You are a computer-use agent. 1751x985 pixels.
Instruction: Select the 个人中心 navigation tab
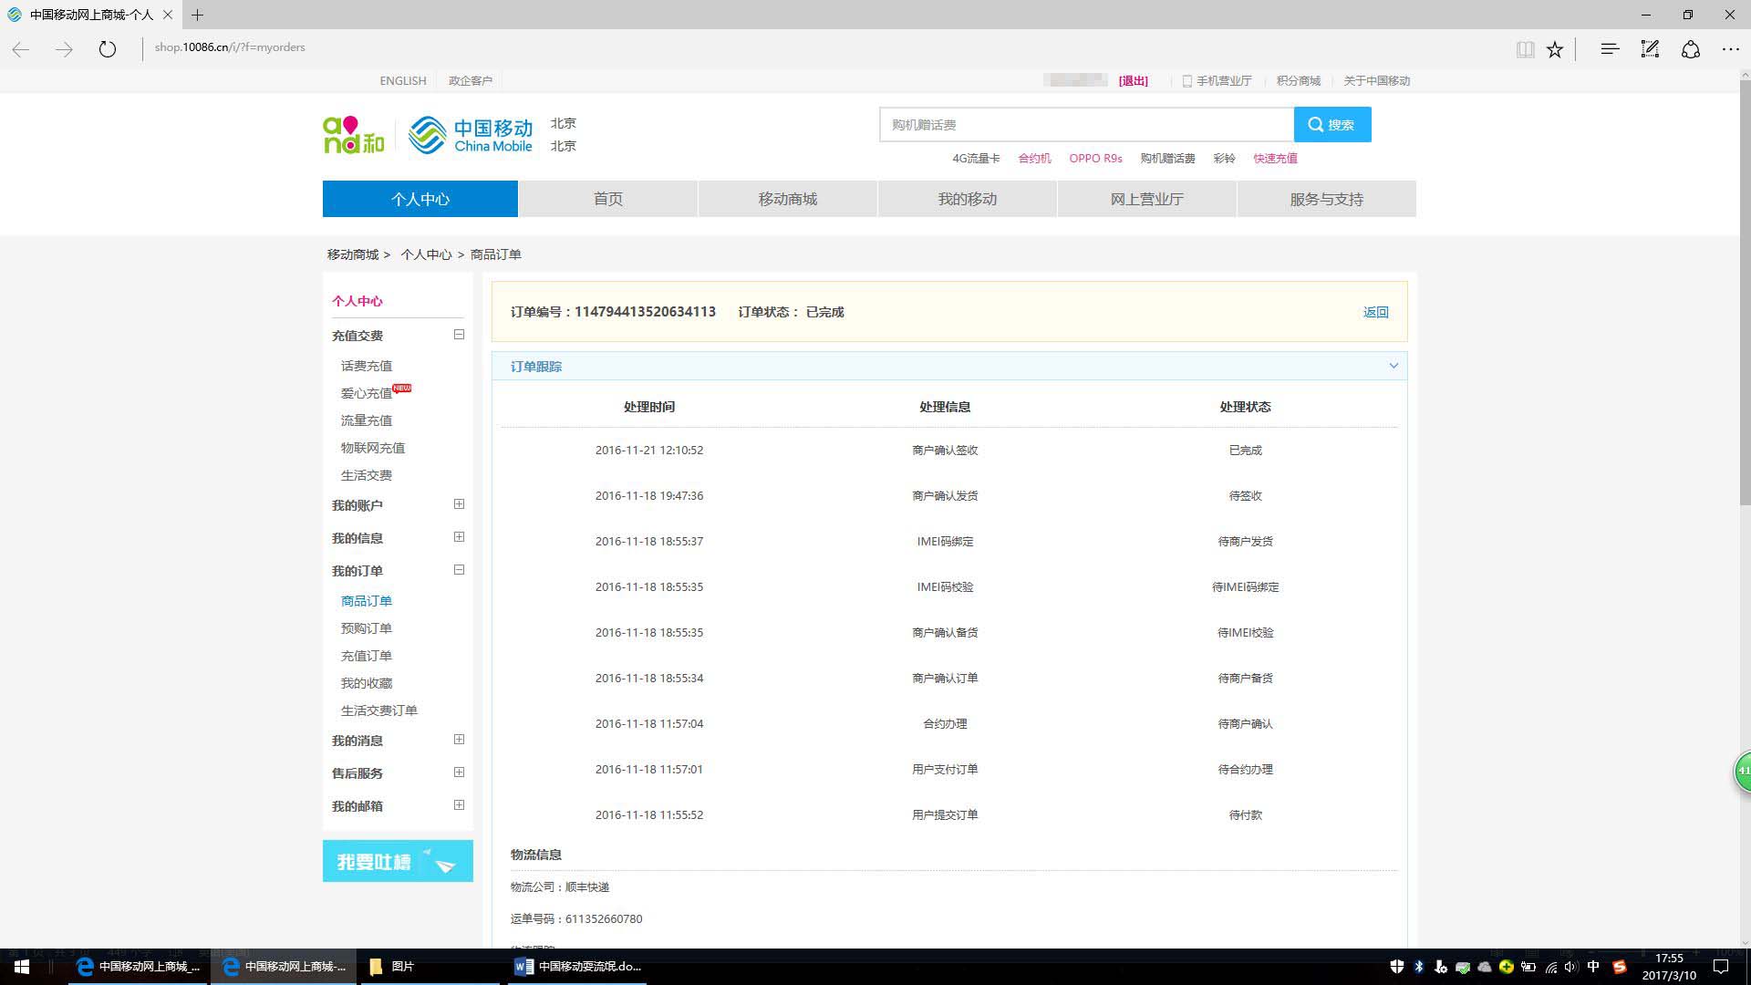[420, 199]
